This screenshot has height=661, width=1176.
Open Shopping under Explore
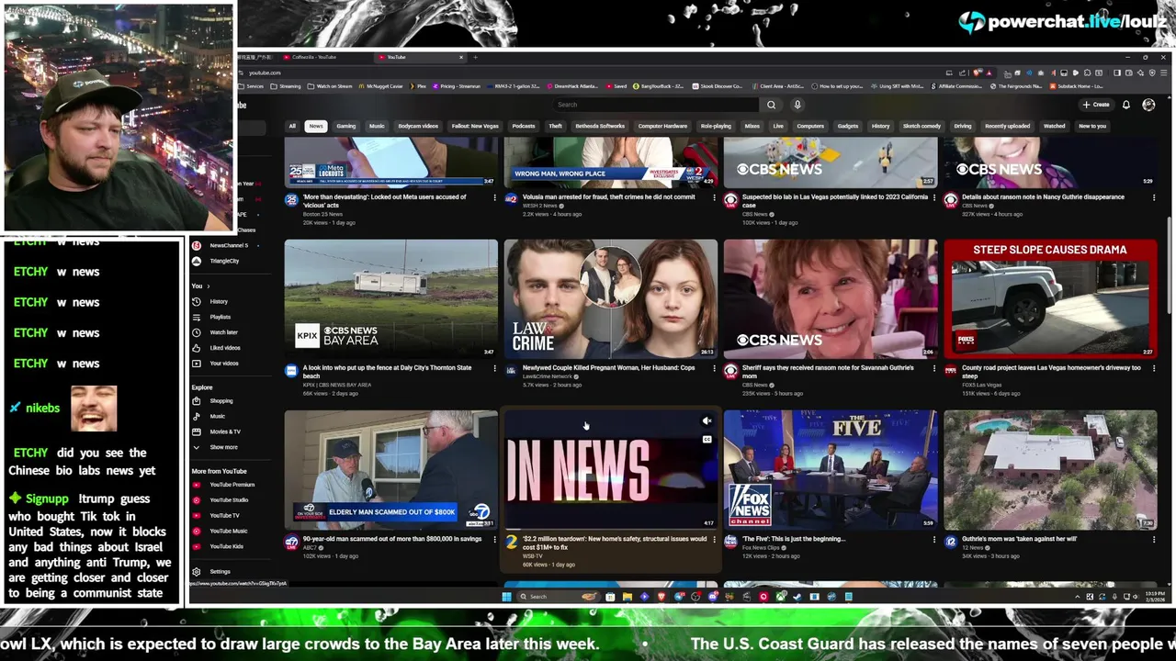[220, 401]
